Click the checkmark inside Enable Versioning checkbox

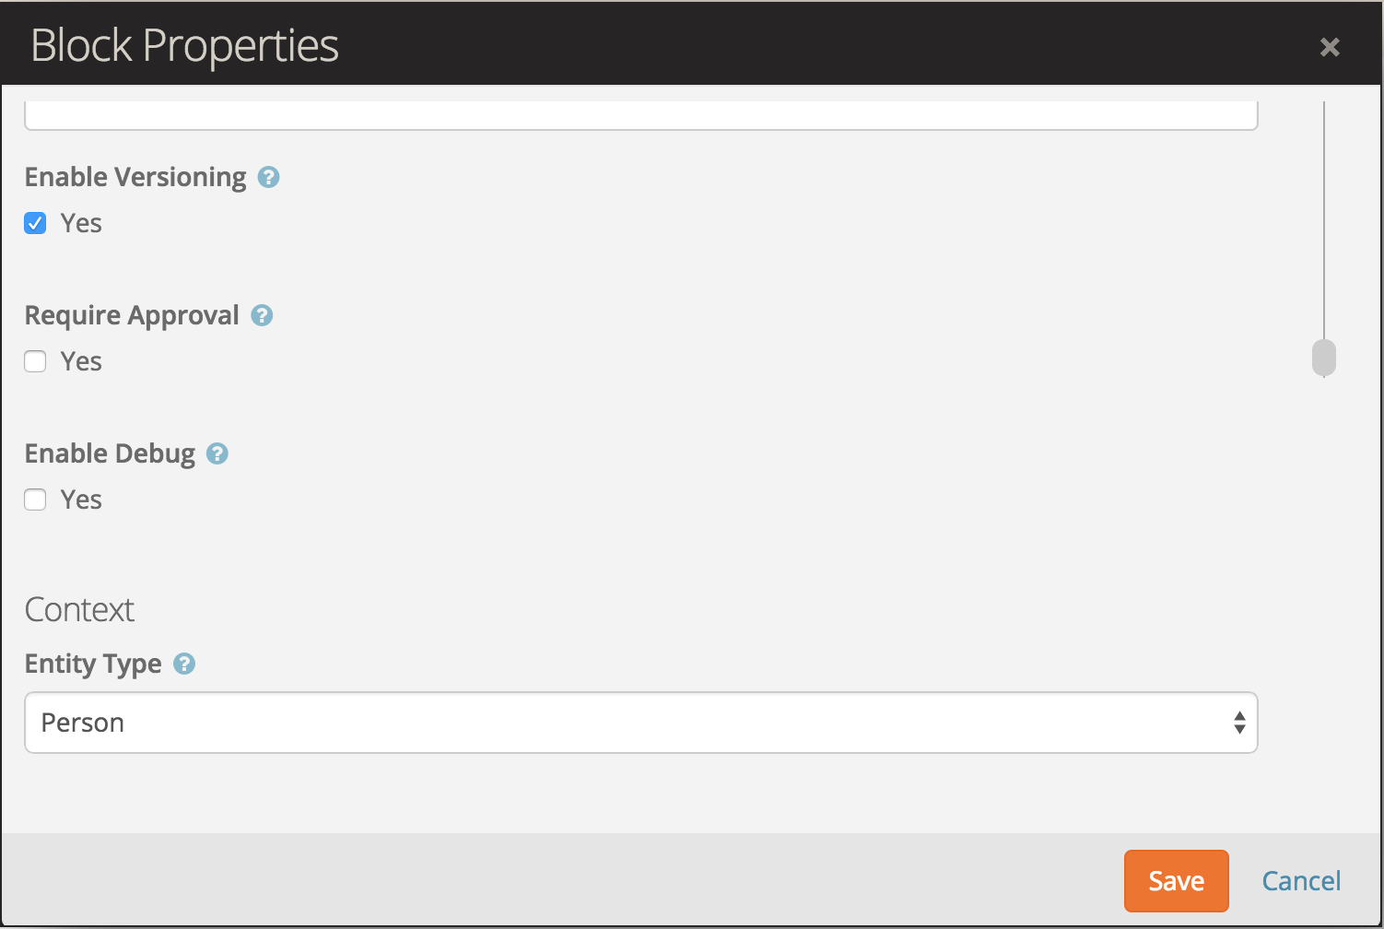pos(35,222)
